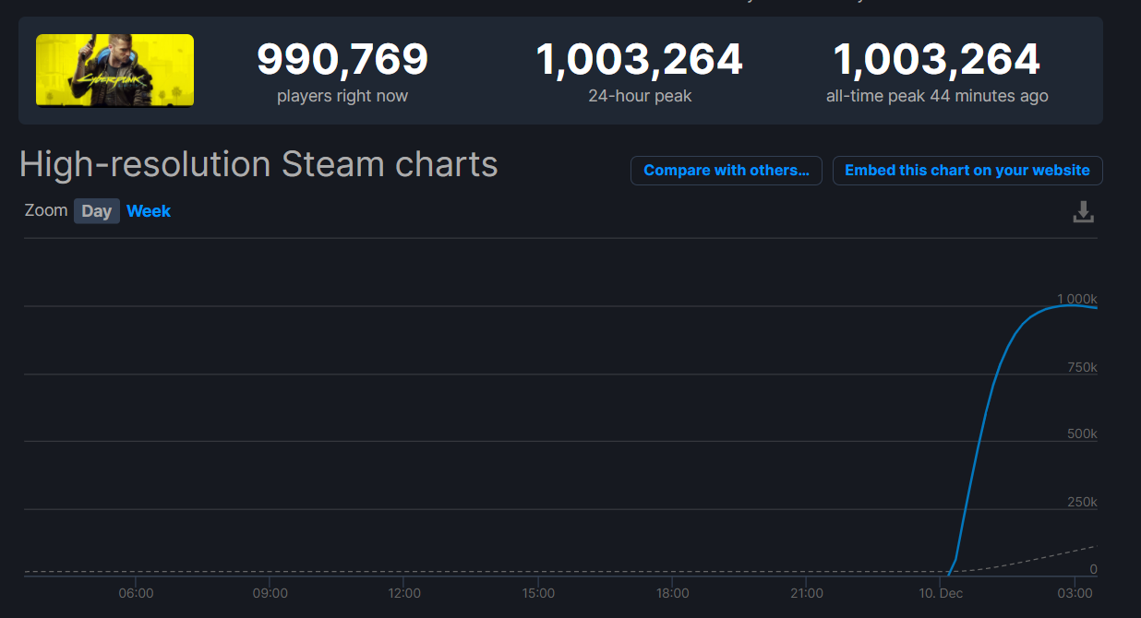This screenshot has width=1141, height=618.
Task: Click the 500k y-axis label
Action: pyautogui.click(x=1082, y=434)
